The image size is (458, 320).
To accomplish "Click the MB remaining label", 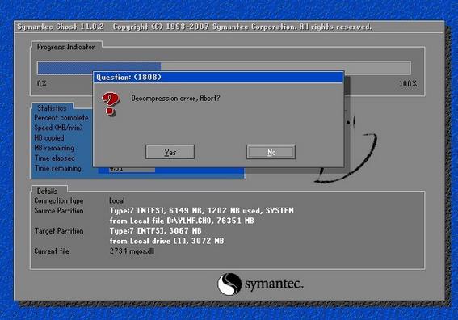I will 54,148.
